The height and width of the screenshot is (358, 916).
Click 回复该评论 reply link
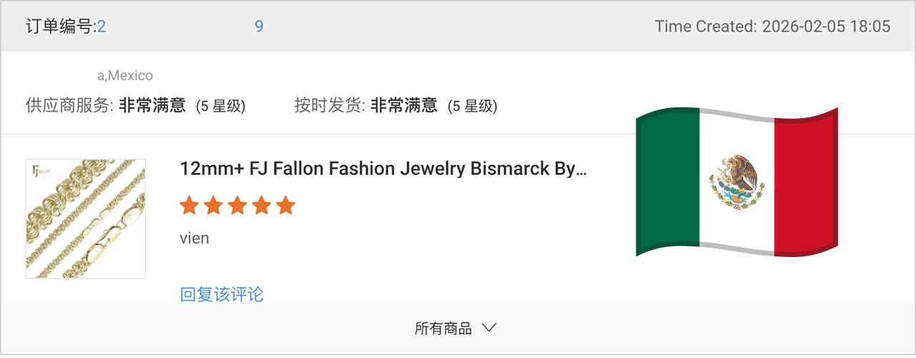click(x=222, y=294)
